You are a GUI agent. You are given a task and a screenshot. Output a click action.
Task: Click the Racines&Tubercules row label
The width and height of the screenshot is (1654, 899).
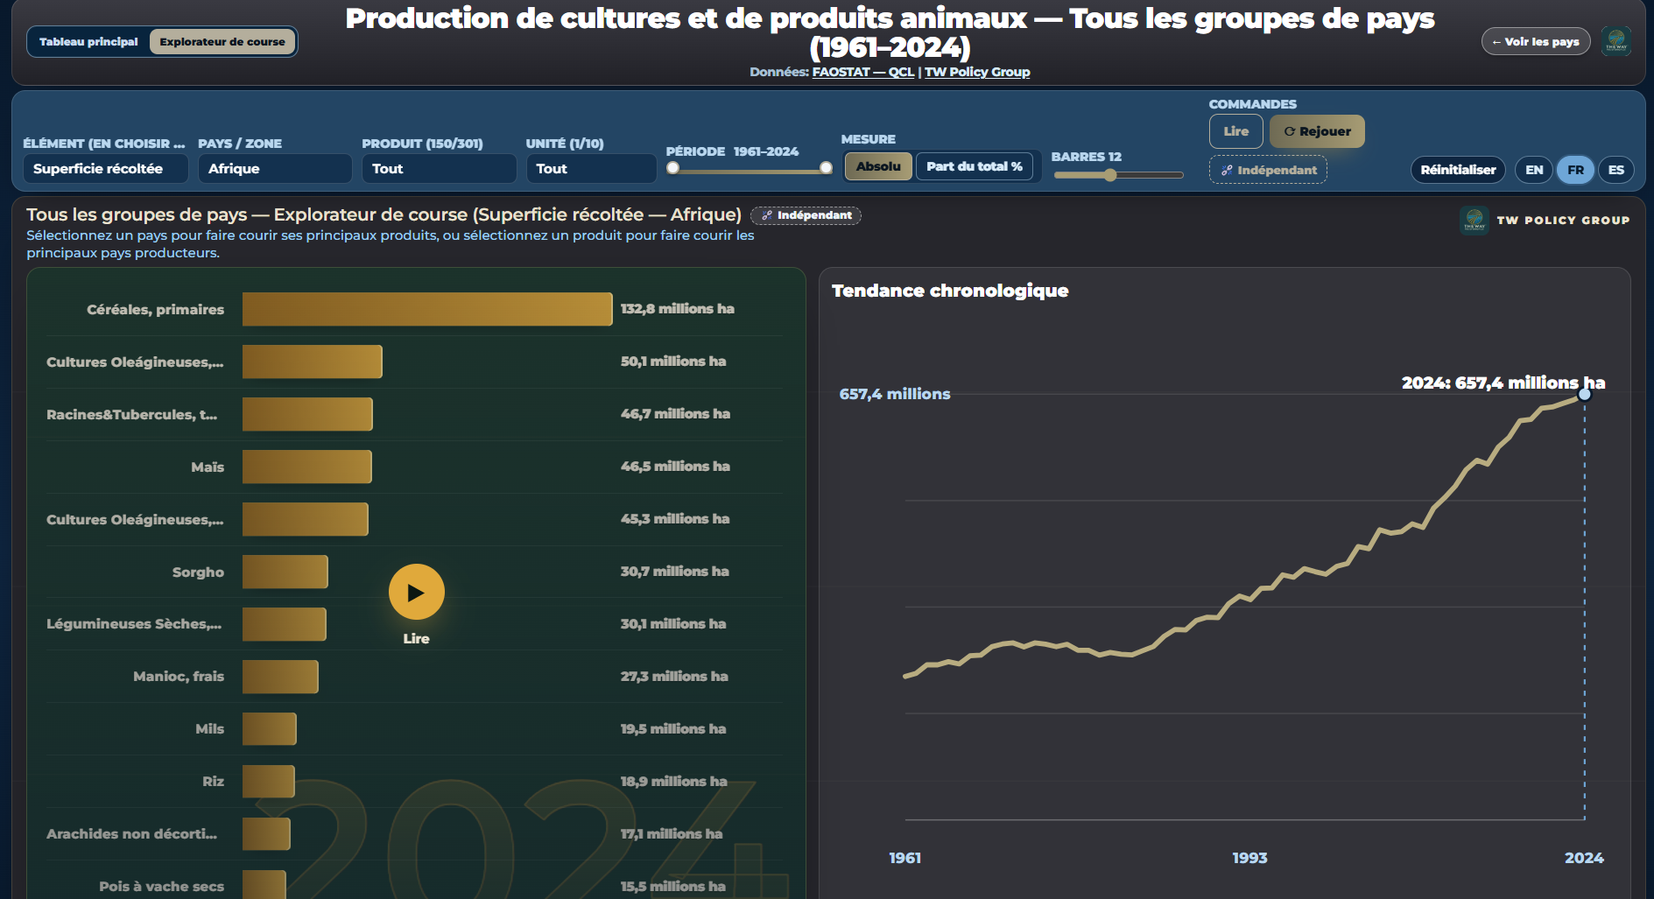[x=132, y=414]
